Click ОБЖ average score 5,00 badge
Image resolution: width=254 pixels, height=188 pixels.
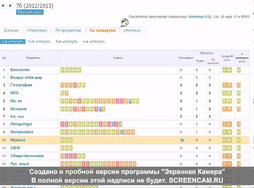pyautogui.click(x=227, y=148)
